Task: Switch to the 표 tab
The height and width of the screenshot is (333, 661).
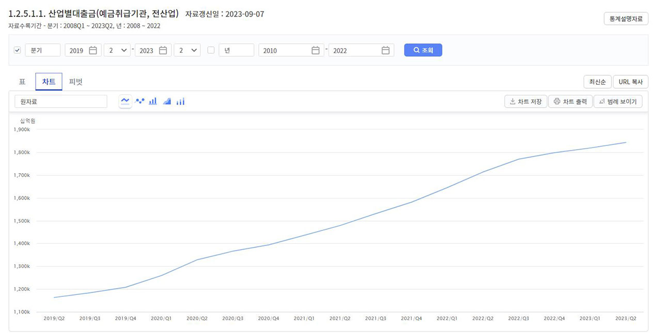Action: [22, 81]
